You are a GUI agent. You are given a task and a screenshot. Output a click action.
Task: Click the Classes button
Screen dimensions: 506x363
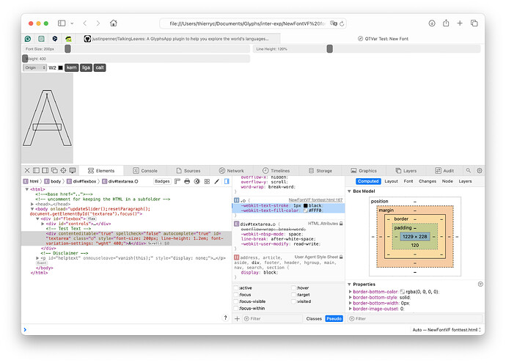pos(314,319)
